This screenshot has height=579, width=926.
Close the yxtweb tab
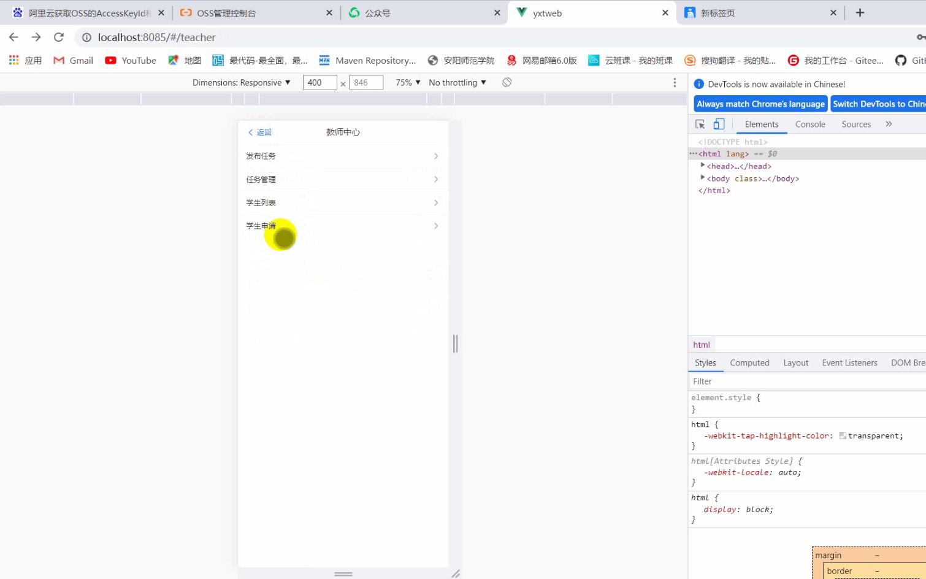pyautogui.click(x=665, y=13)
